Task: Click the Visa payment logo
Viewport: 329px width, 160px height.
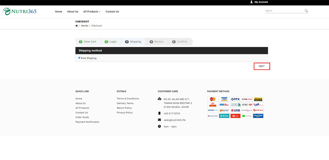Action: 224,99
